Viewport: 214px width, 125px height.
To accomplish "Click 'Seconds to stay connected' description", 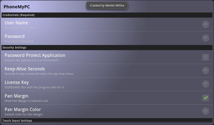I will 39,74.
